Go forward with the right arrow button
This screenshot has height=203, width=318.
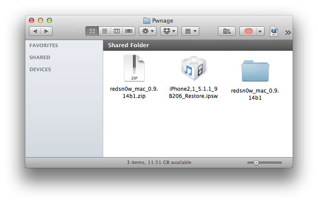coord(46,31)
